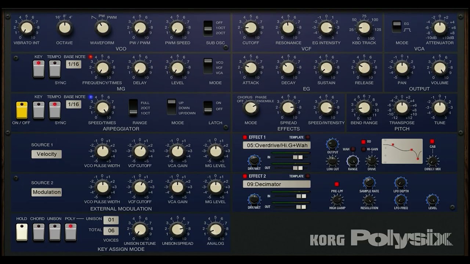The image size is (470, 264).
Task: Click the Total voices 06 field
Action: tap(111, 231)
